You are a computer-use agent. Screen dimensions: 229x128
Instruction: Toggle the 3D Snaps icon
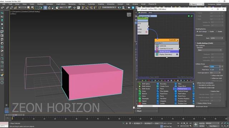pos(83,8)
